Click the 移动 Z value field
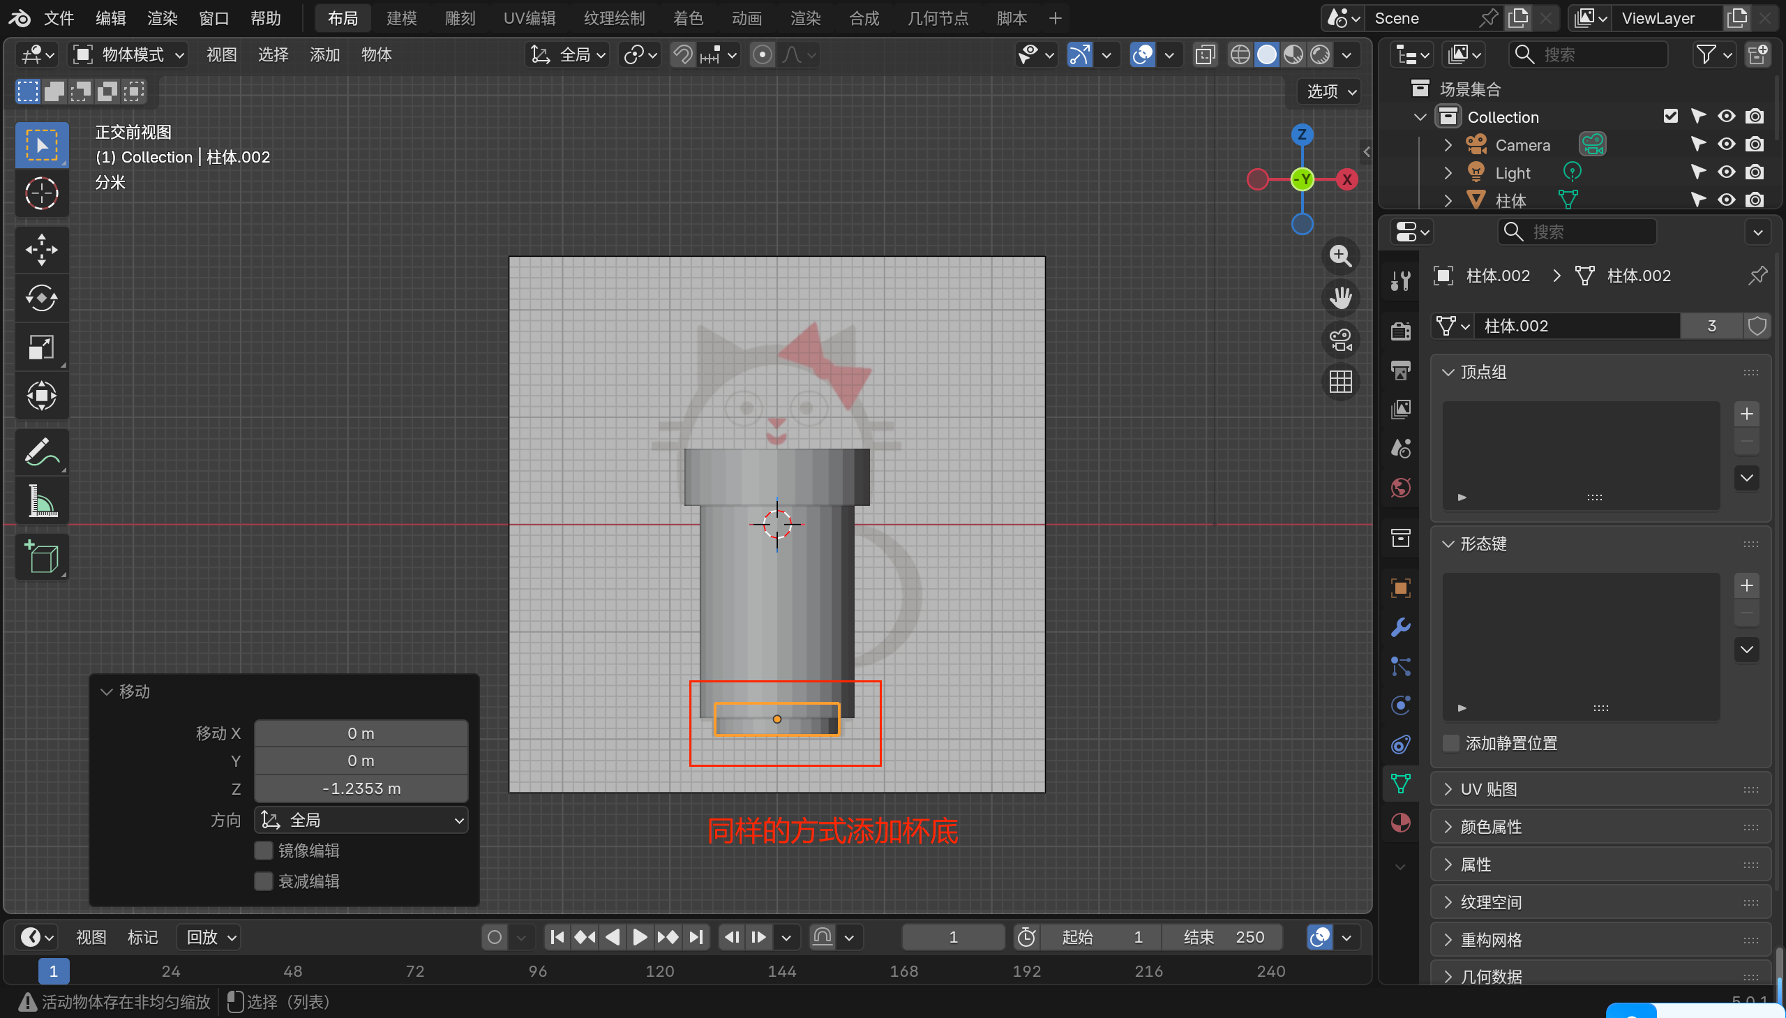 (x=361, y=788)
